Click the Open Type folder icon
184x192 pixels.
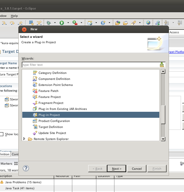117,23
